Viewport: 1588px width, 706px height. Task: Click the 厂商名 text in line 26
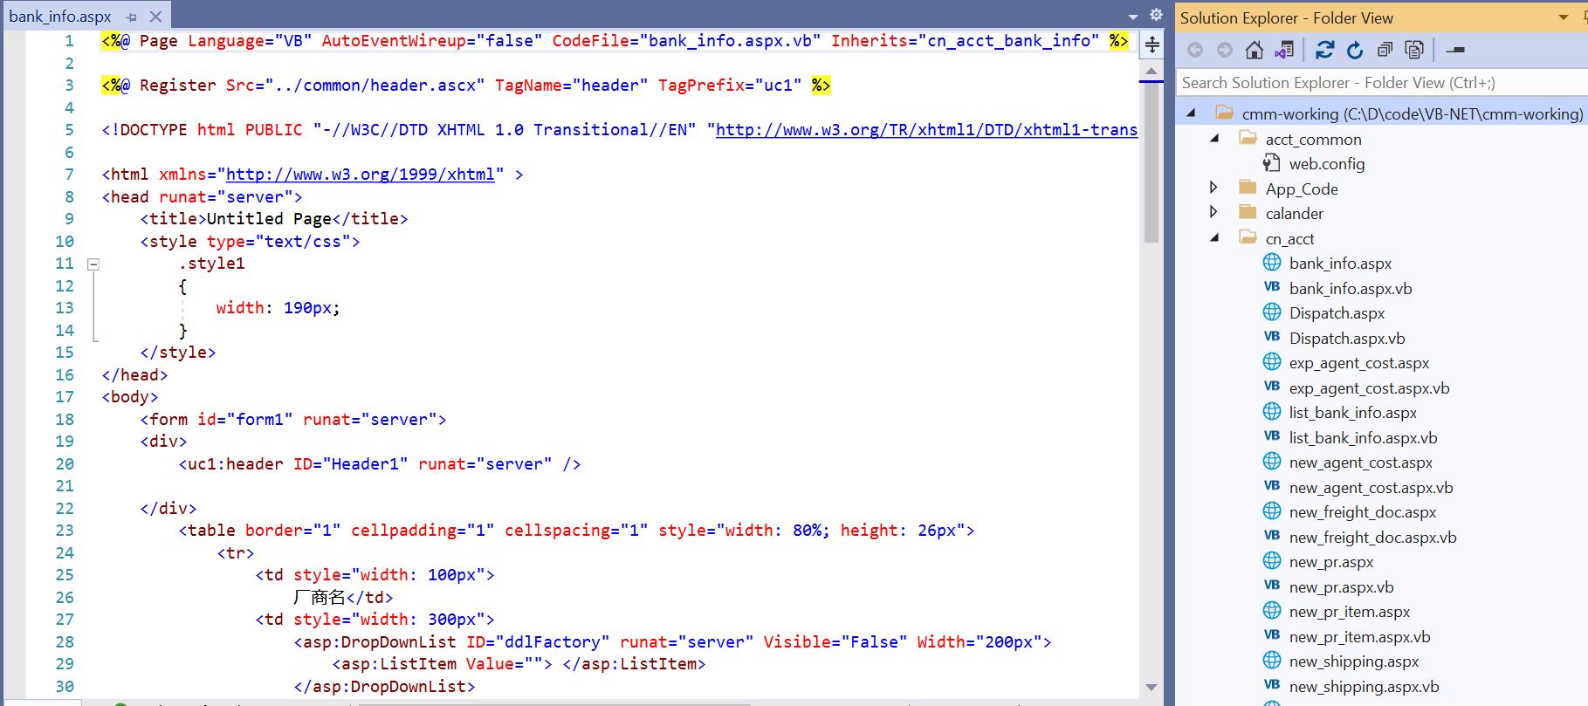tap(320, 598)
